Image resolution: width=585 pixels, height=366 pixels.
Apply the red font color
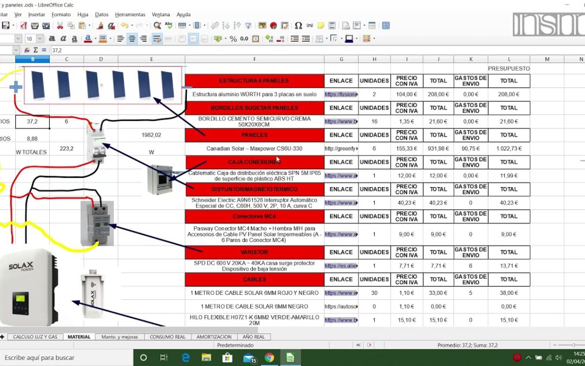(x=88, y=38)
